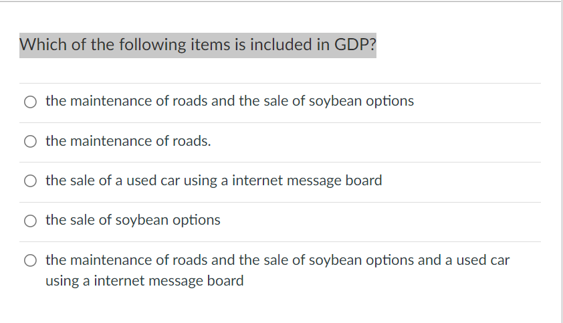Click "internet message board" in the third answer choice
This screenshot has height=323, width=563.
tap(307, 181)
